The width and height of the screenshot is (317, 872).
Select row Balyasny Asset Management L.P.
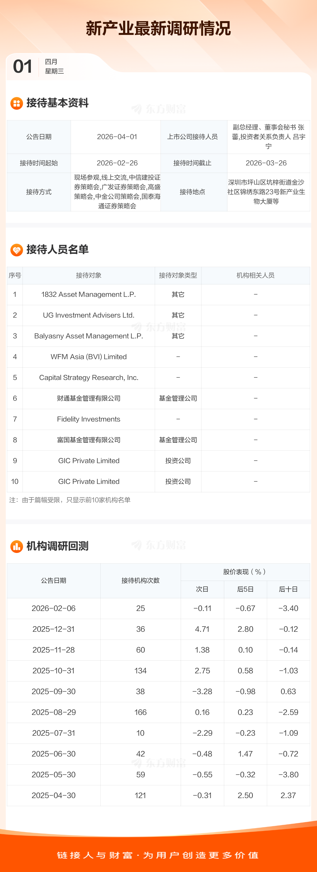158,336
